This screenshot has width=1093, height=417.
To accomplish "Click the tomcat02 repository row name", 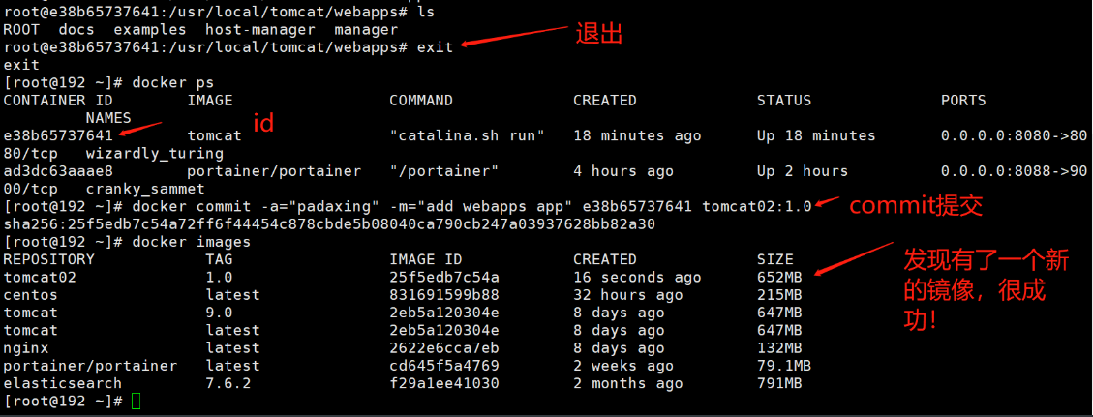I will (40, 278).
